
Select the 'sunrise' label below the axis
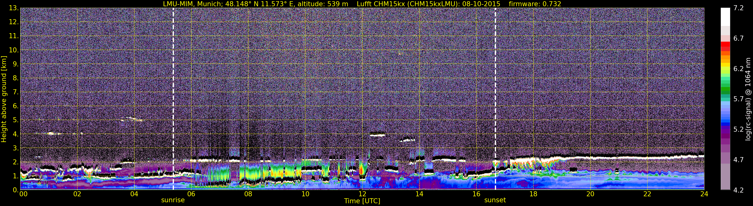coord(173,200)
